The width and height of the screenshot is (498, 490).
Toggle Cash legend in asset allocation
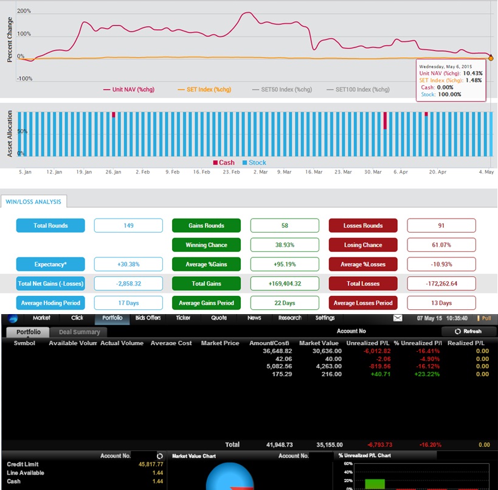point(224,163)
